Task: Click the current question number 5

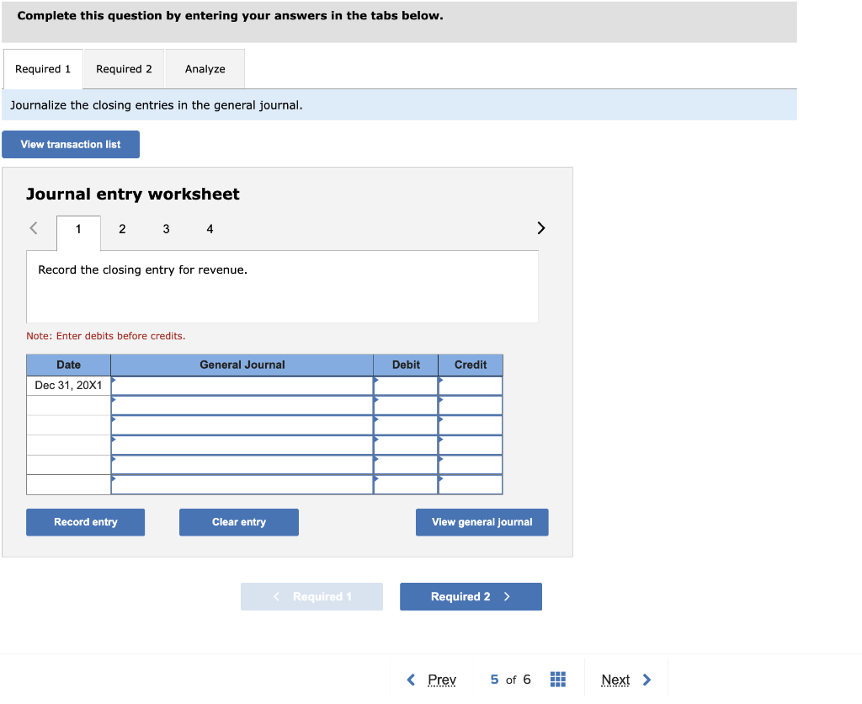Action: pyautogui.click(x=494, y=680)
